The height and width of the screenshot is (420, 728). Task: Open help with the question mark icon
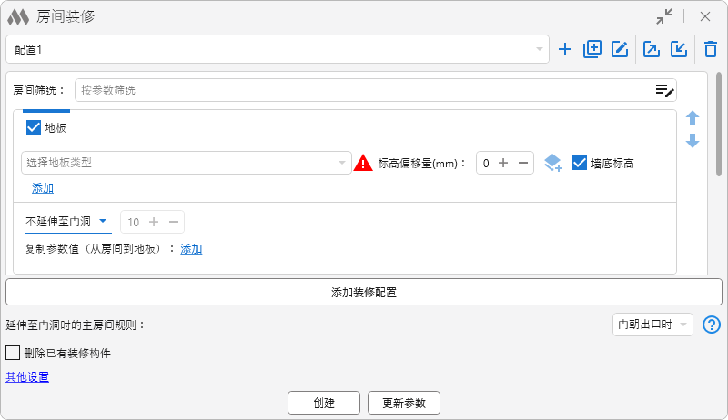click(712, 325)
